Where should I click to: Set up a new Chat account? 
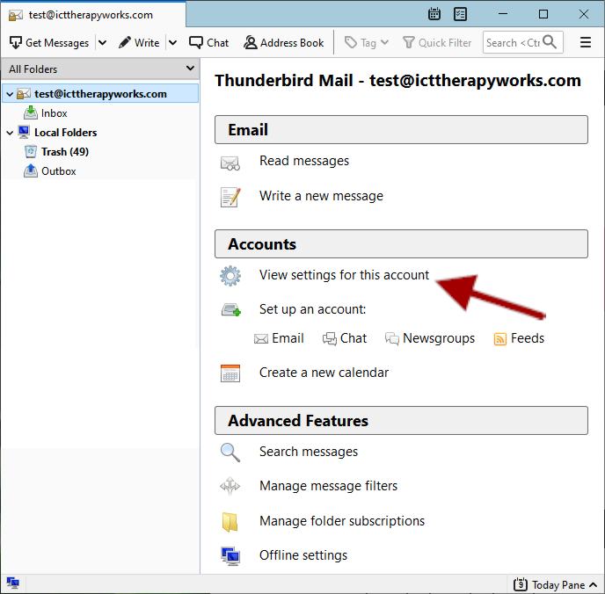pyautogui.click(x=345, y=338)
